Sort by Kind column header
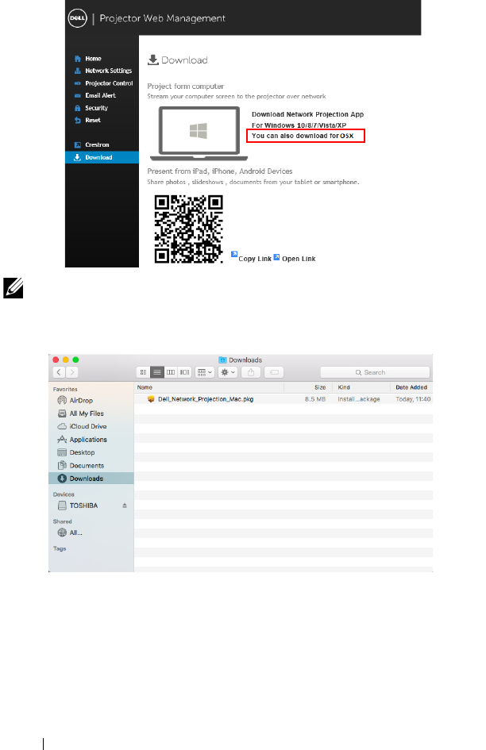The image size is (486, 750). (x=361, y=387)
